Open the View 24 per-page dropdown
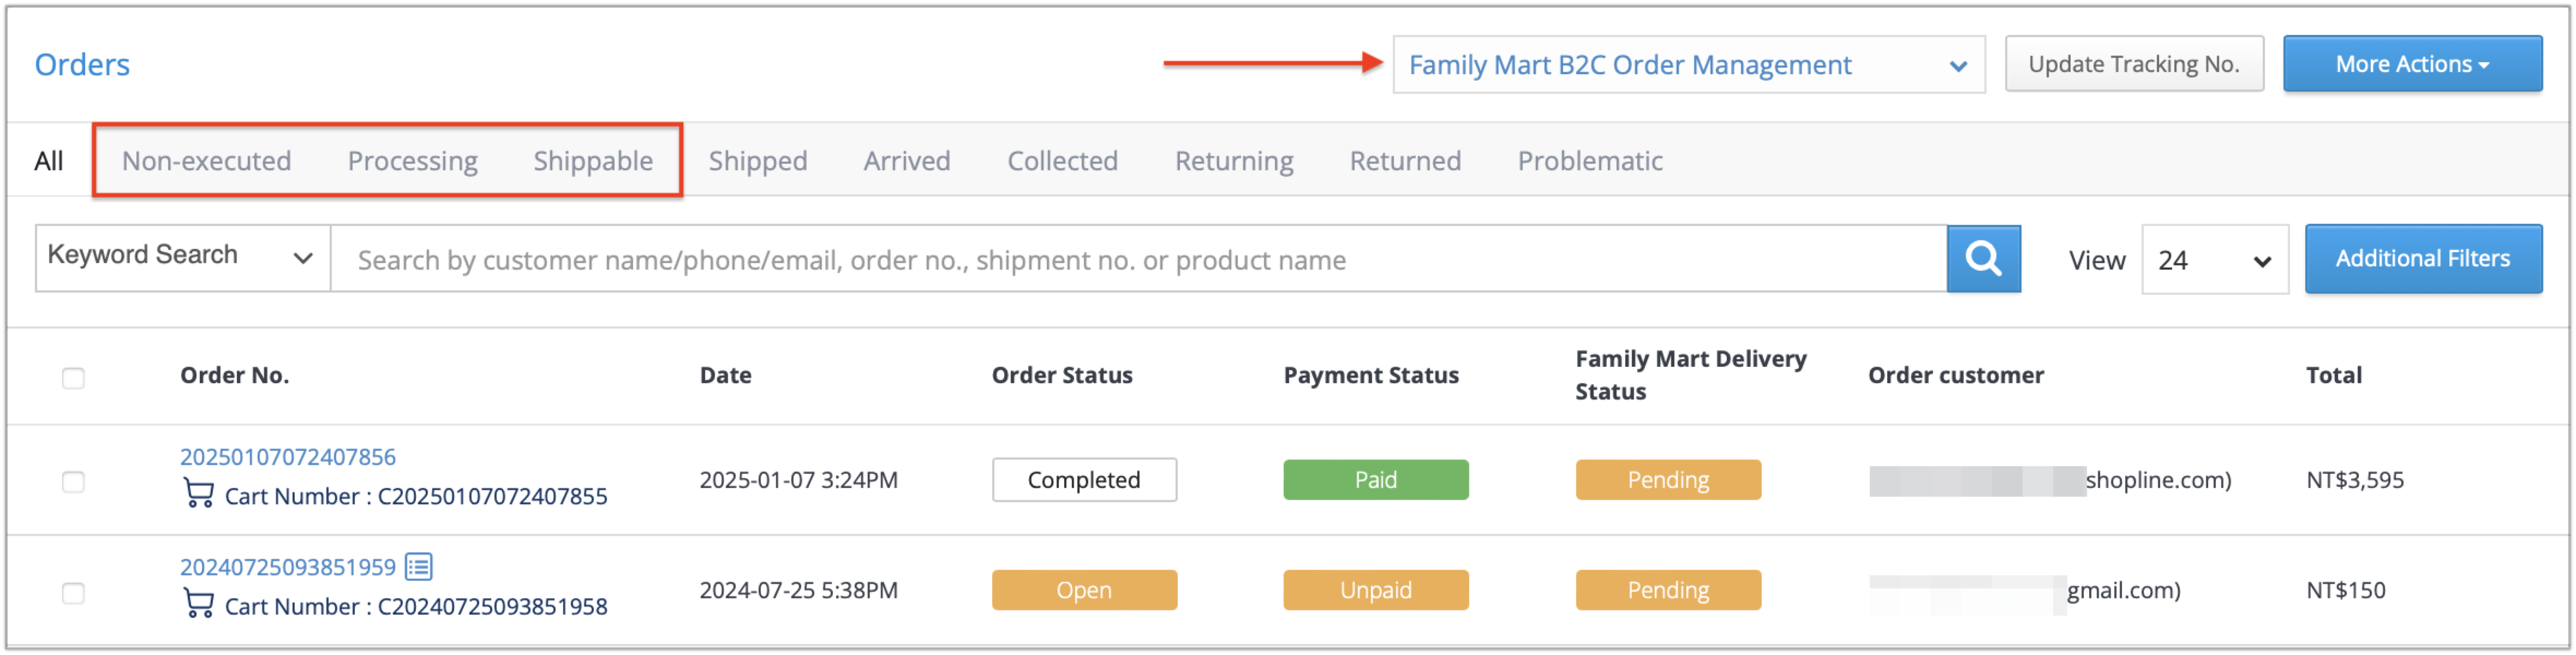Screen dimensions: 2576x655 pyautogui.click(x=2214, y=260)
